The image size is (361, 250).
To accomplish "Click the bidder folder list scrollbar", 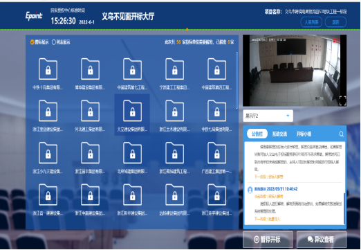I will click(237, 80).
